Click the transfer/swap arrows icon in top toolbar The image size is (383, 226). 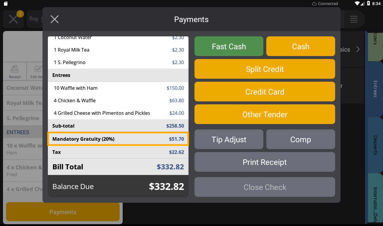34,19
